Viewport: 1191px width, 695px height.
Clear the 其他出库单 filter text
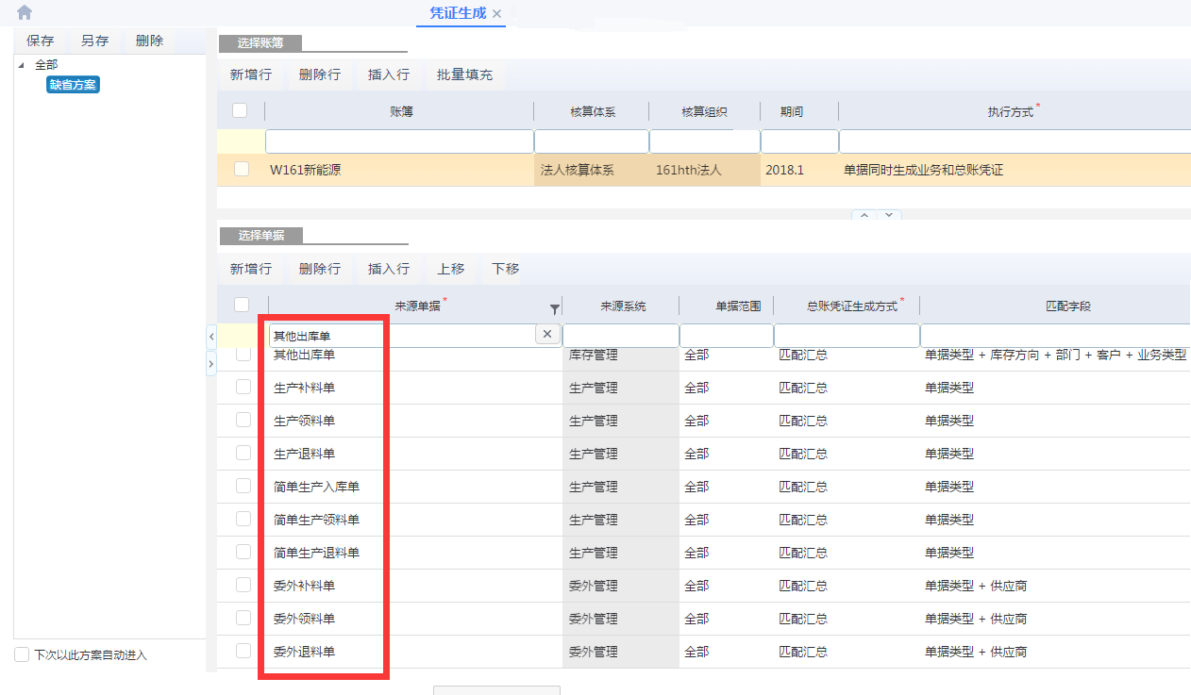[548, 335]
